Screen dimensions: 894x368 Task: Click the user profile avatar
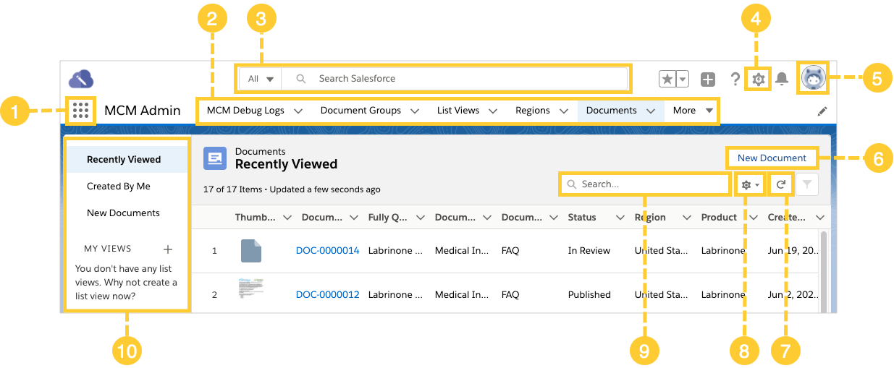tap(812, 78)
